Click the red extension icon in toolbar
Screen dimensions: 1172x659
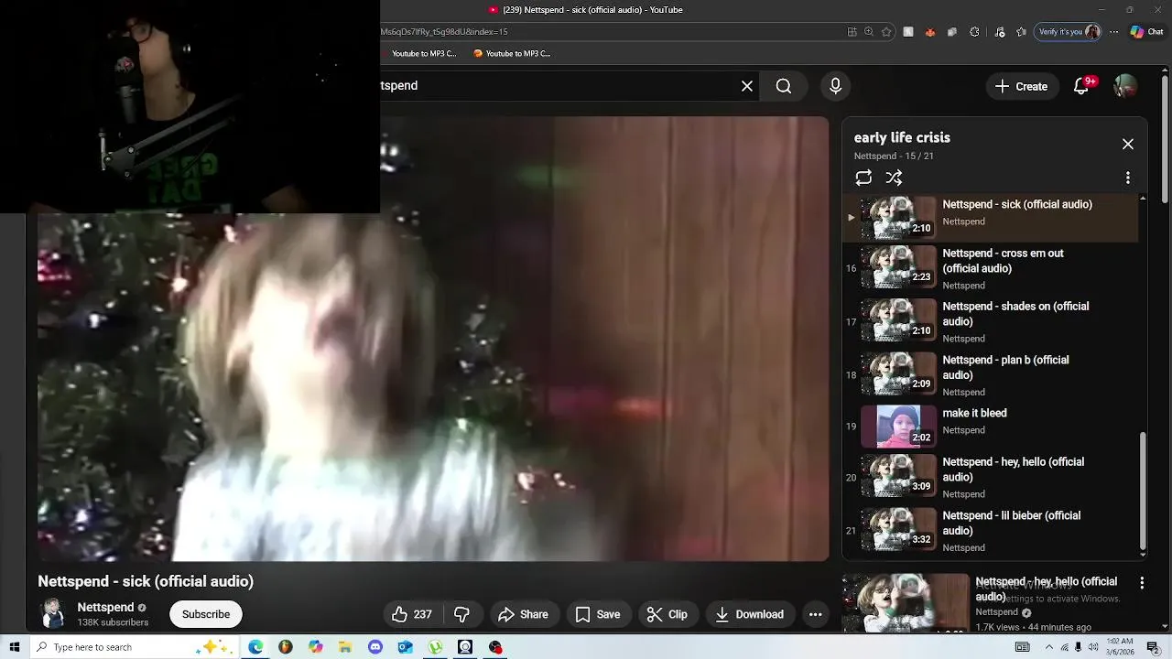930,31
